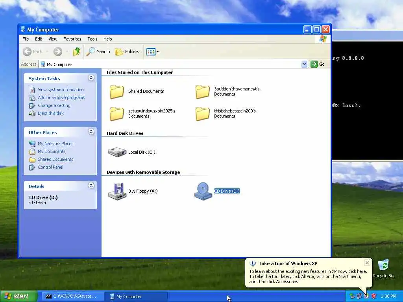Click the My Computer taskbar button

(136, 296)
